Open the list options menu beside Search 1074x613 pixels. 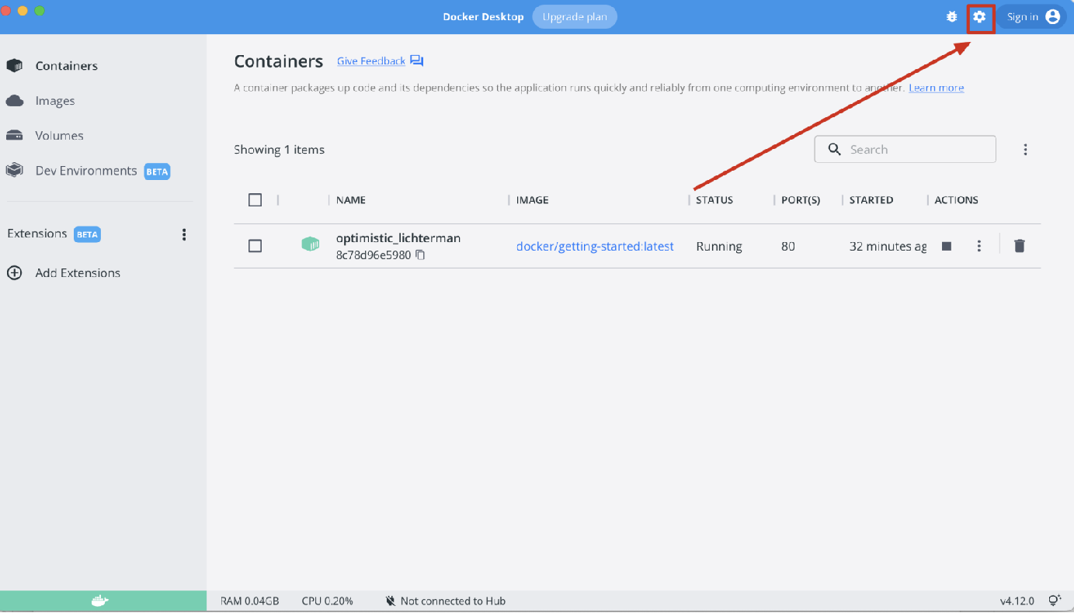1025,149
